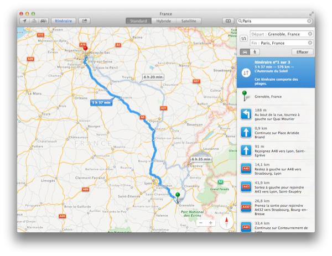This screenshot has height=256, width=332.
Task: Click the turn-left Quai Mounier icon
Action: (x=246, y=114)
